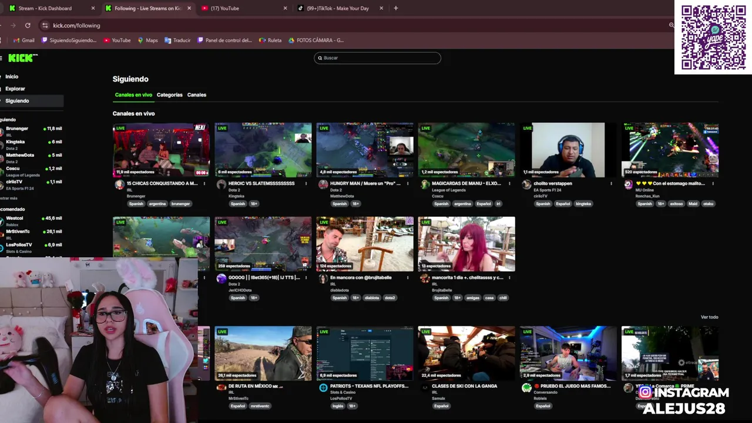Click the browser zoom magnifier icon in address bar
This screenshot has width=752, height=423.
pos(672,25)
